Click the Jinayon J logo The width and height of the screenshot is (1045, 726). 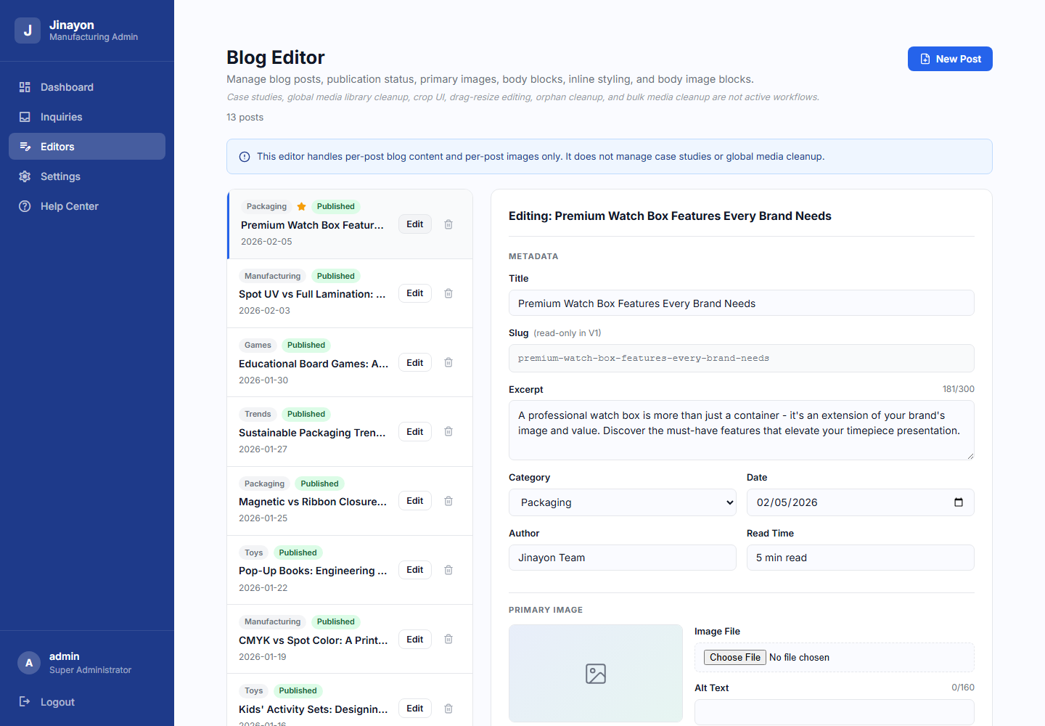pyautogui.click(x=28, y=30)
